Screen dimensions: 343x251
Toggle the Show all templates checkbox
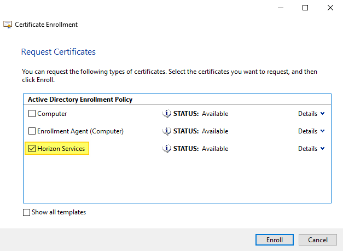27,212
